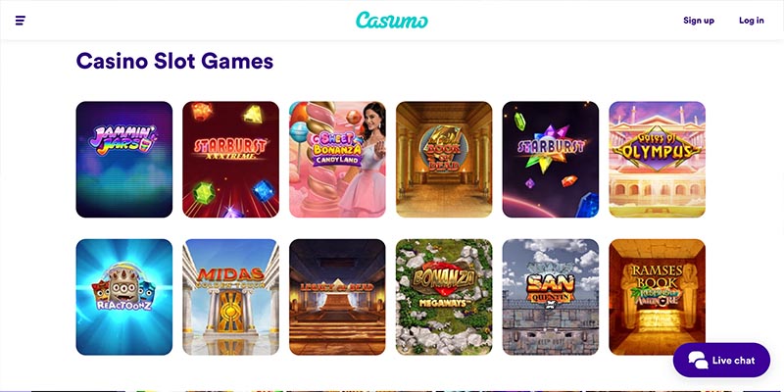
Task: Open the Starburst XXXtreme game tile
Action: point(230,160)
